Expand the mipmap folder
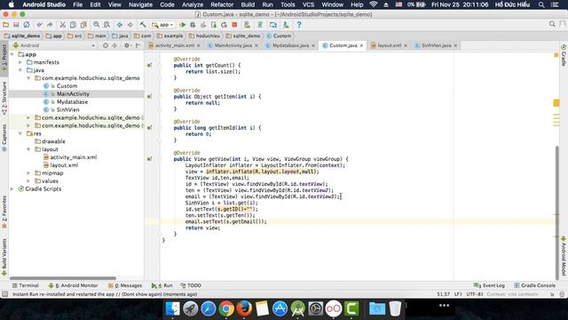568x320 pixels. click(28, 173)
